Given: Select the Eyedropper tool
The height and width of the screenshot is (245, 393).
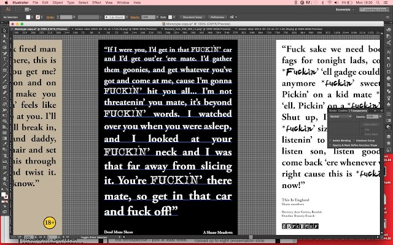Looking at the screenshot, I should (x=4, y=144).
